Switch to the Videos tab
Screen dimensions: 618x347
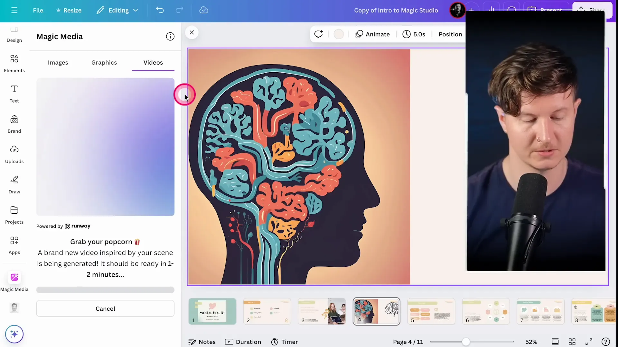tap(153, 63)
